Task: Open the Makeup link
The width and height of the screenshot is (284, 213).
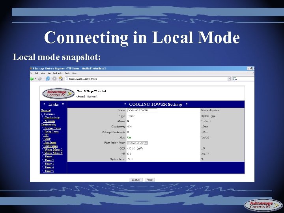Action: pos(50,121)
